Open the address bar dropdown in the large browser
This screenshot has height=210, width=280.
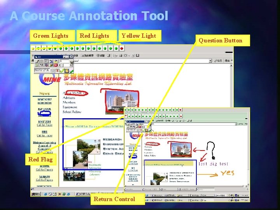coord(210,61)
